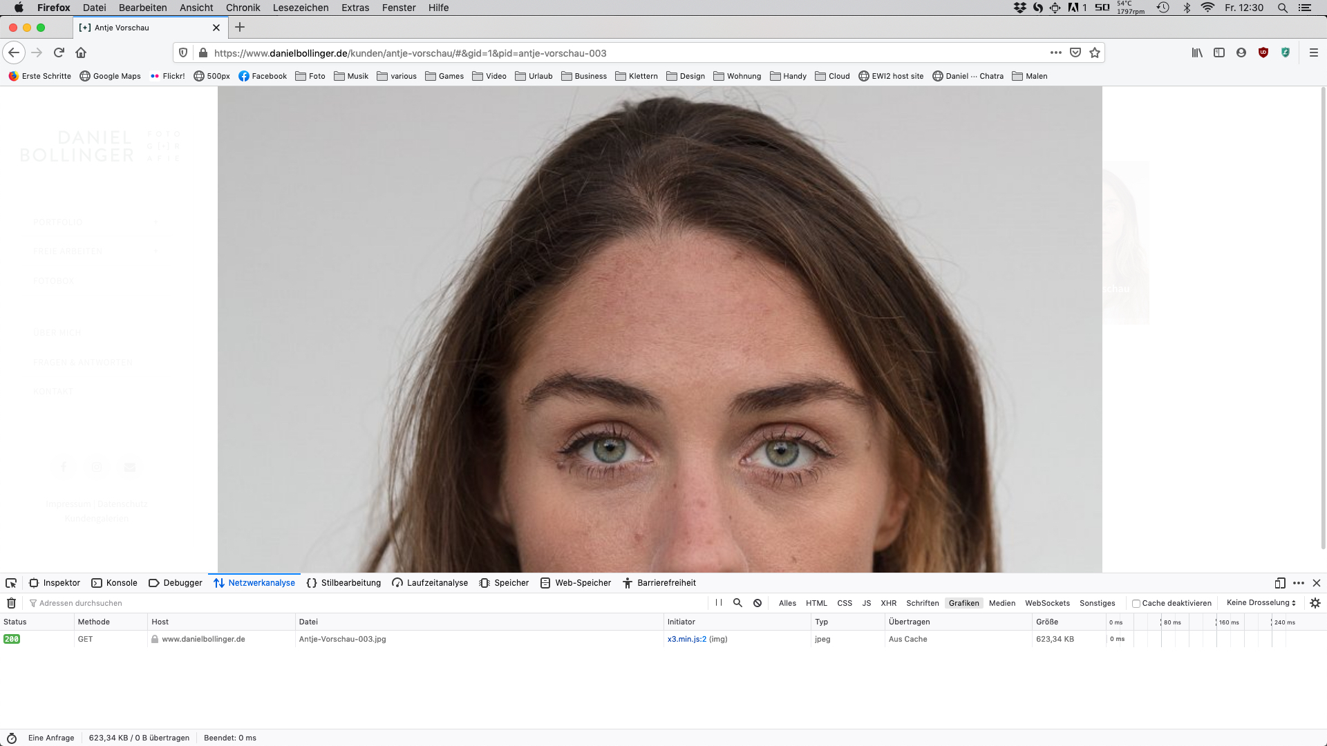Open the Urlaub bookmarks folder

[534, 76]
